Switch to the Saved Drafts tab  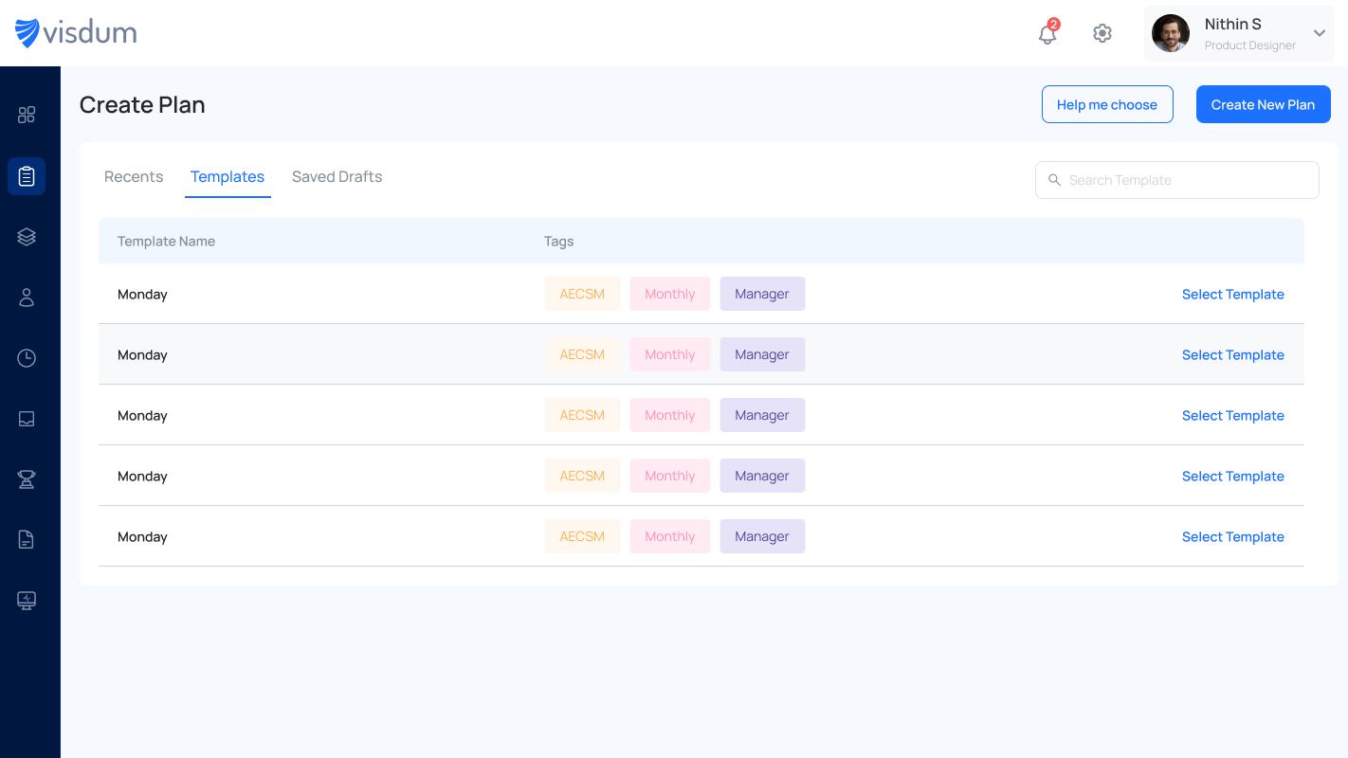(337, 177)
